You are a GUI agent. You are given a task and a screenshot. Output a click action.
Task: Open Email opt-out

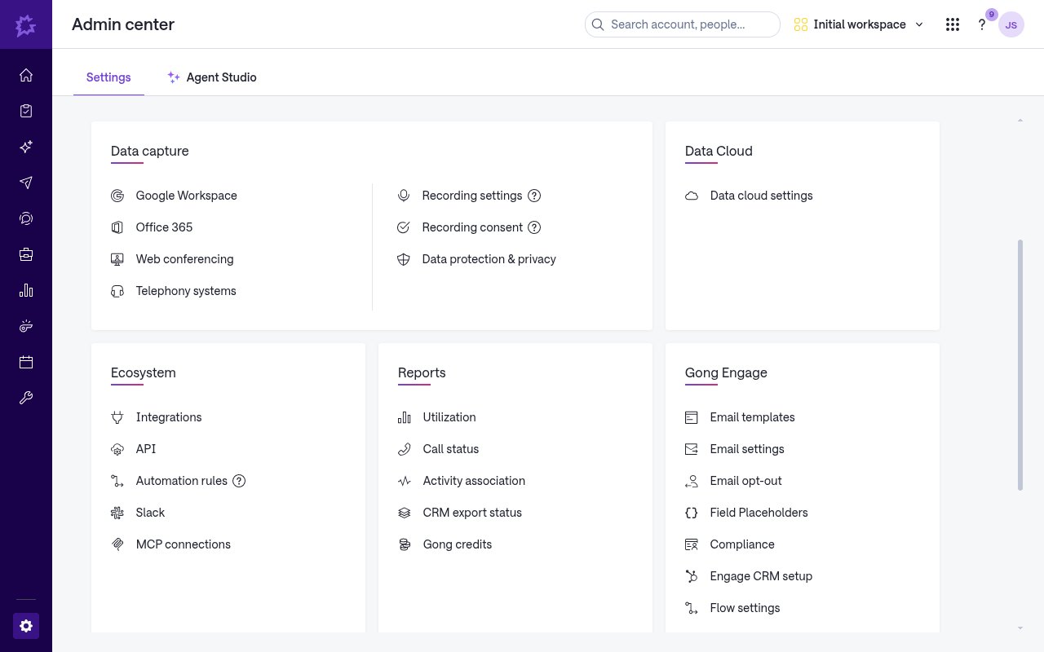tap(746, 481)
